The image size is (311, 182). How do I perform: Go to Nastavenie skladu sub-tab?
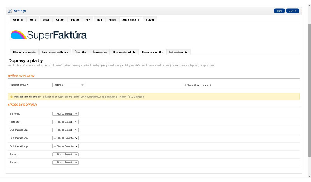[124, 52]
